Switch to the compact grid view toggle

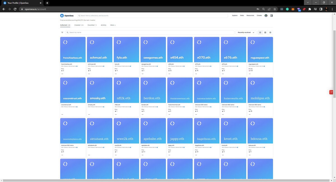(x=270, y=32)
